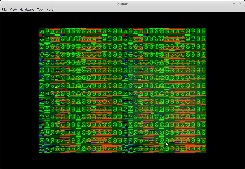This screenshot has width=245, height=169.
Task: Click empty menu bar space right of Help
Action: 147,9
